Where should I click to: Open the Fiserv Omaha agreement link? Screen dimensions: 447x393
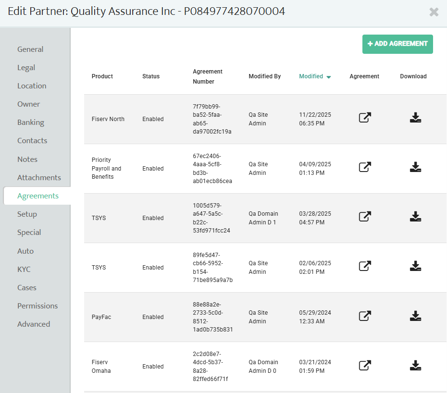365,365
